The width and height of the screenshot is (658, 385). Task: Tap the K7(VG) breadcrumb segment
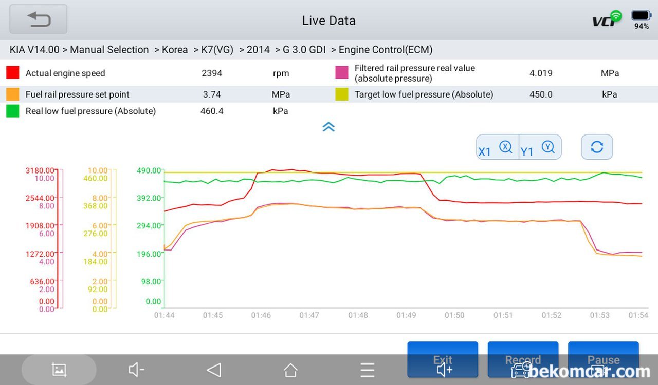coord(217,50)
